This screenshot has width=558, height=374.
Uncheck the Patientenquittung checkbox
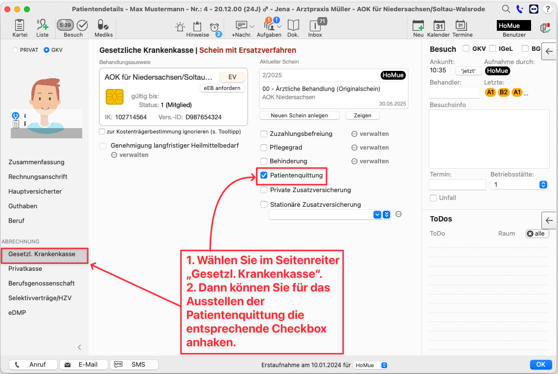point(264,176)
